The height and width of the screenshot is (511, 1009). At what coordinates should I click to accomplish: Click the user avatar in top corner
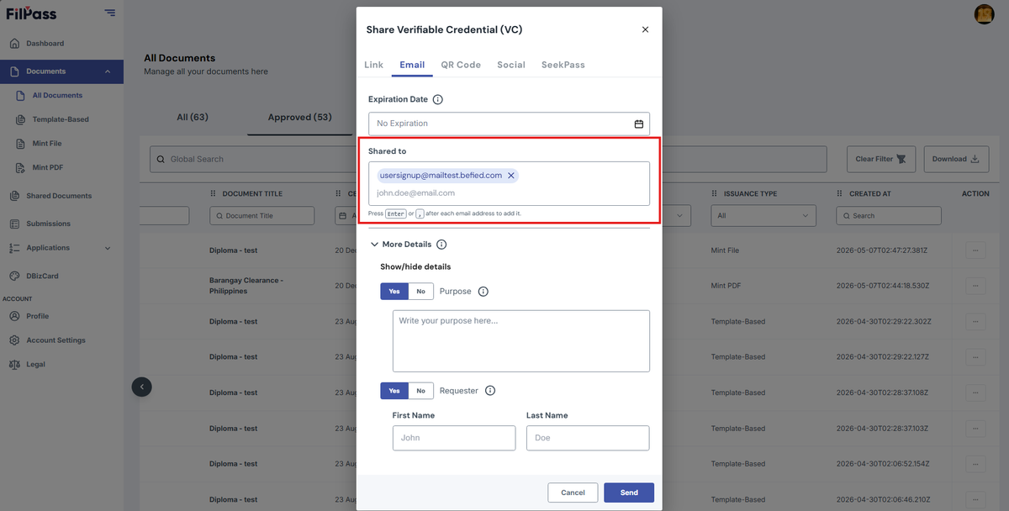(x=984, y=13)
